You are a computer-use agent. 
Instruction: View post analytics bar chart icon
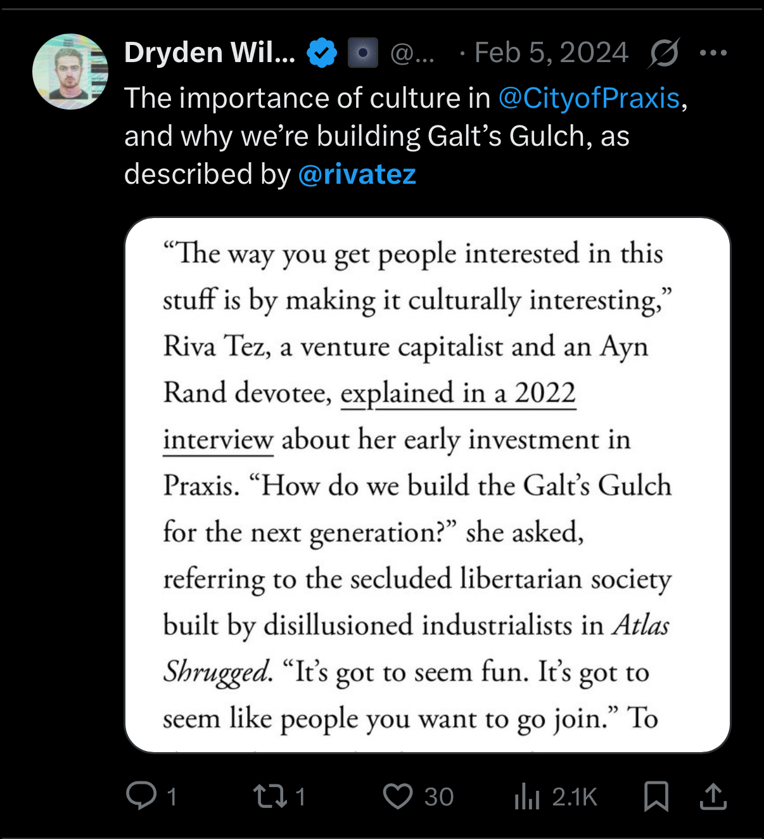526,797
